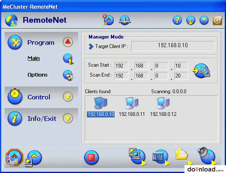
Task: Click Scan Start first octet field 192
Action: click(121, 66)
